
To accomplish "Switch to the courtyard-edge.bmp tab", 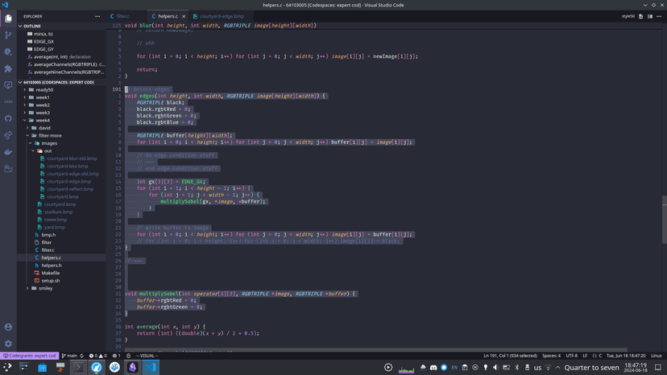I will tap(222, 16).
